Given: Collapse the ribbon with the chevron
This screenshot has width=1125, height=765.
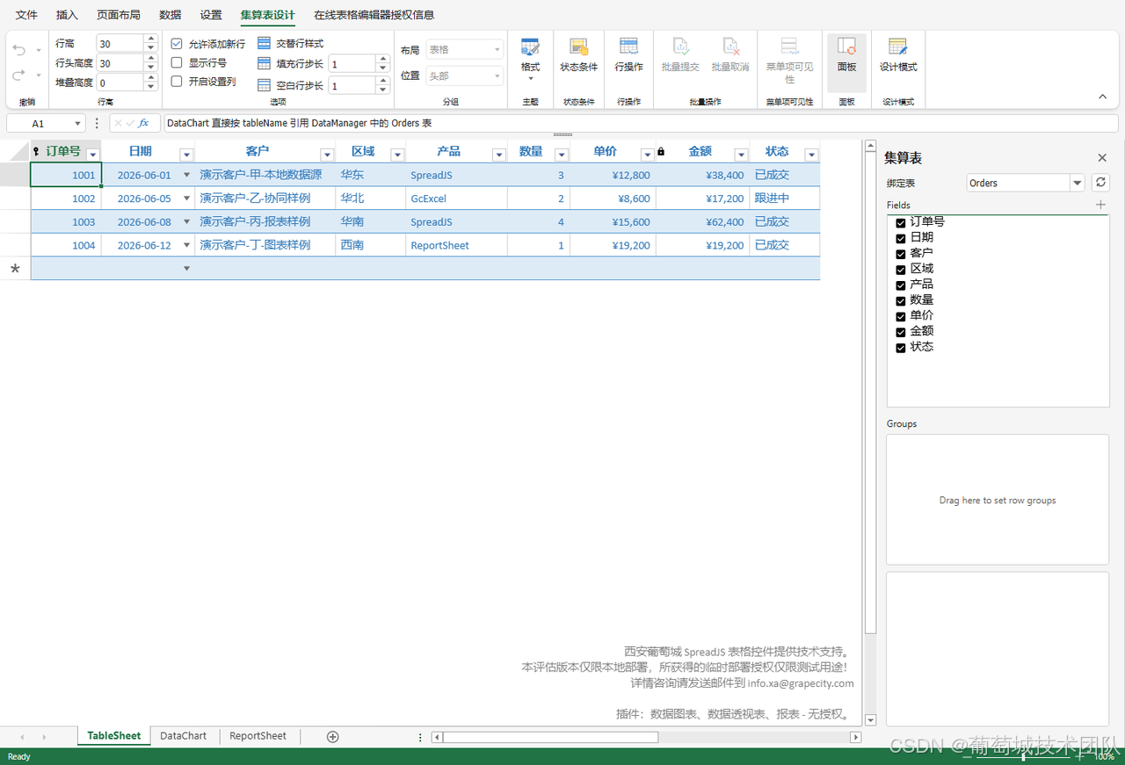Looking at the screenshot, I should click(x=1103, y=97).
